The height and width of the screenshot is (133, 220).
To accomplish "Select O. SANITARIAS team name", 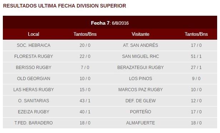I will pyautogui.click(x=34, y=101).
